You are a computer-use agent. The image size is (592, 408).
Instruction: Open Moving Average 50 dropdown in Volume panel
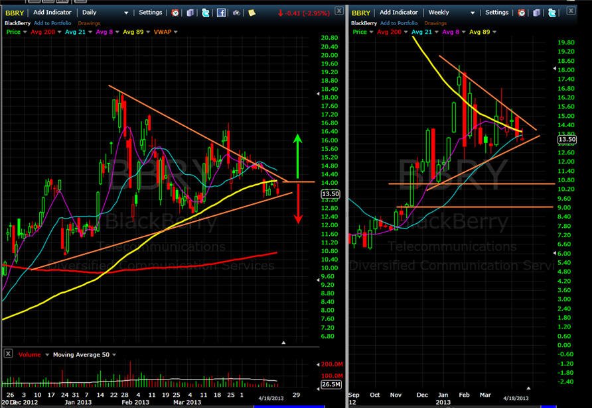coord(114,354)
